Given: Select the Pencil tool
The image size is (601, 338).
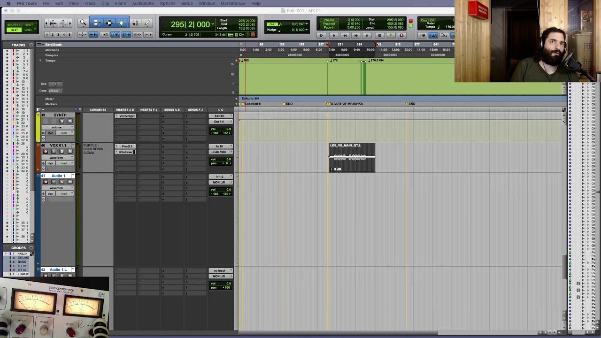Looking at the screenshot, I should [147, 23].
